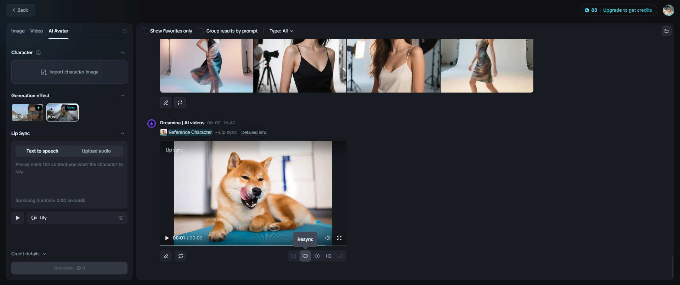Click the results vertical scrollbar
The width and height of the screenshot is (680, 285).
[672, 267]
